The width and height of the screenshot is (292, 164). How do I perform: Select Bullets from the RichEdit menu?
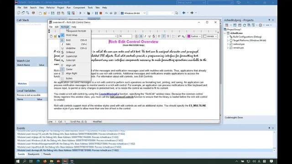coord(76,78)
